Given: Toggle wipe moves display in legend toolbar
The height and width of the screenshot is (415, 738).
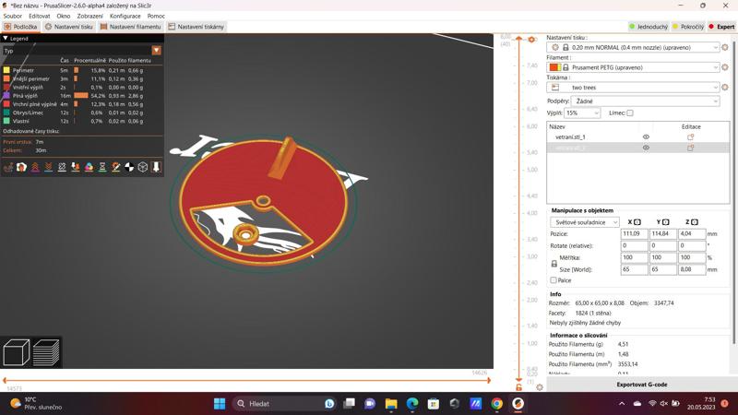Looking at the screenshot, I should [21, 167].
